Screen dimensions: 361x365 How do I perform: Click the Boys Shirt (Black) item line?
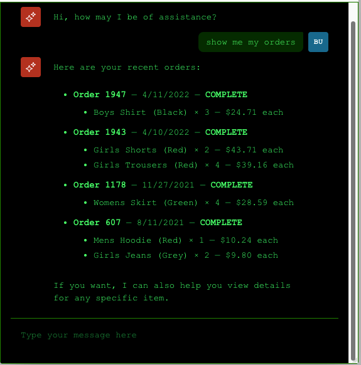[188, 112]
